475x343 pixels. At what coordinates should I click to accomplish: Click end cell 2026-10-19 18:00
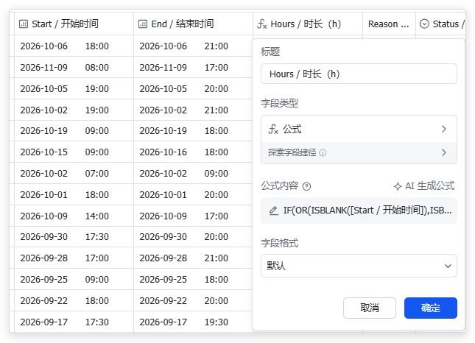tap(193, 131)
